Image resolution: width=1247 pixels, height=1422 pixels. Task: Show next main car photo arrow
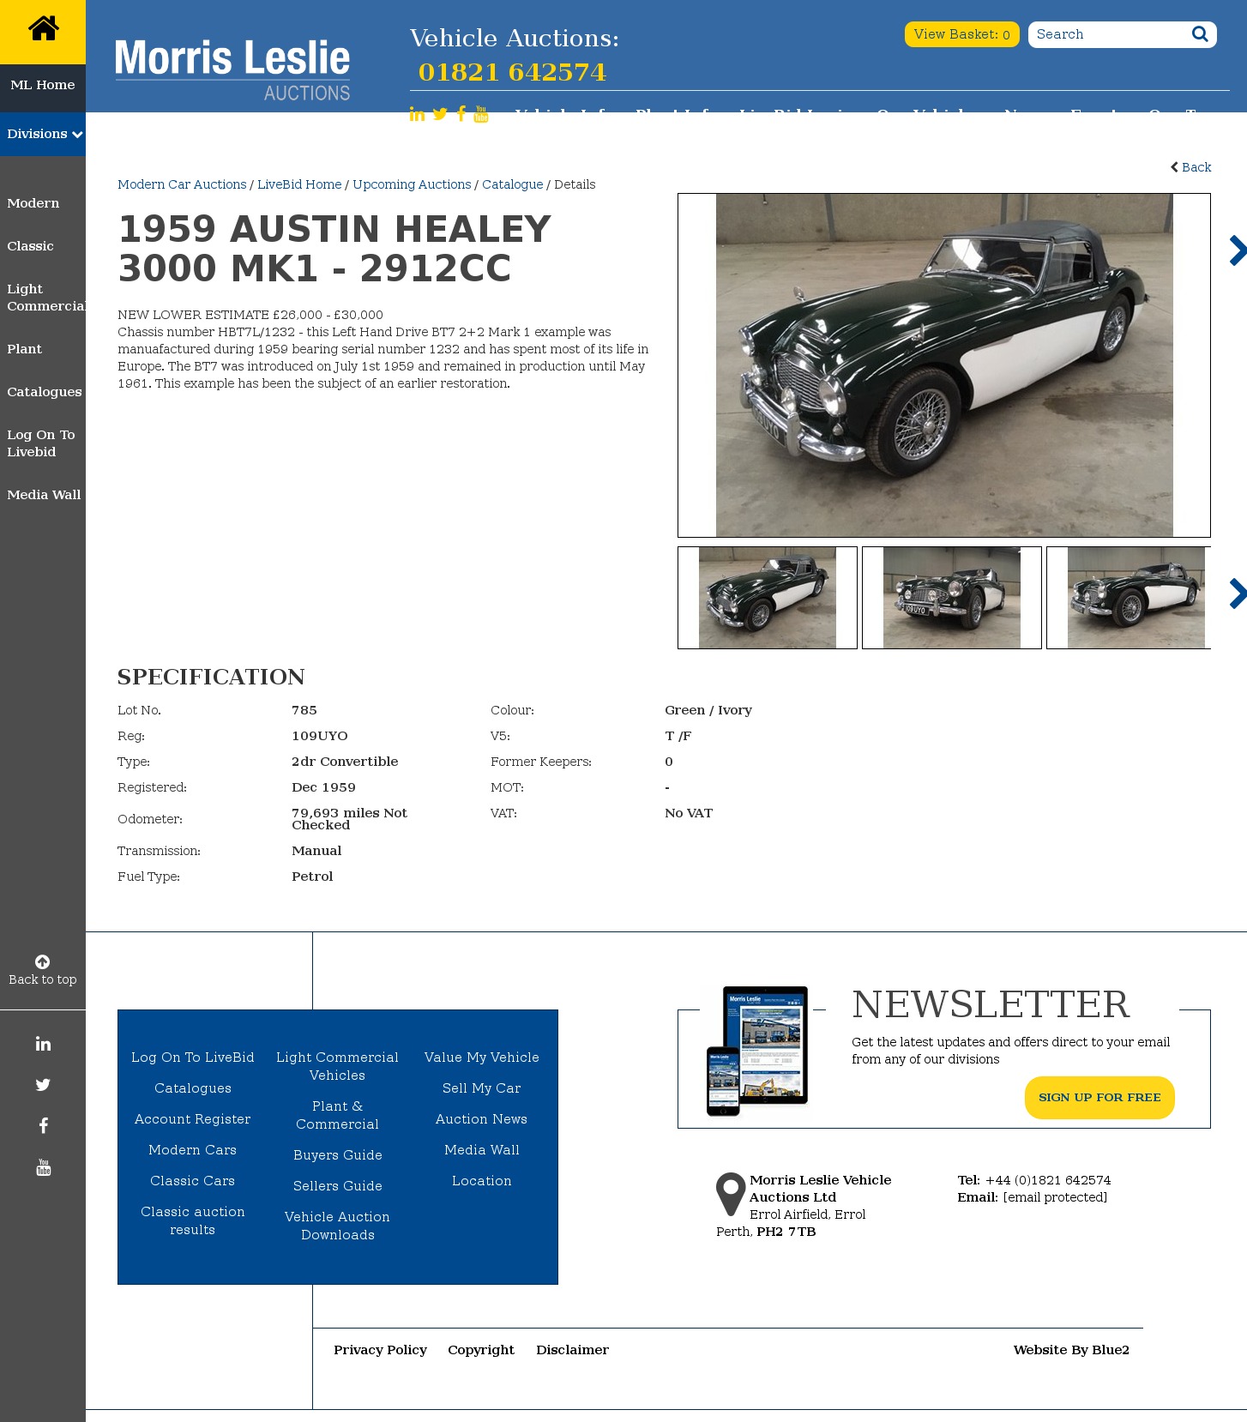(x=1237, y=250)
